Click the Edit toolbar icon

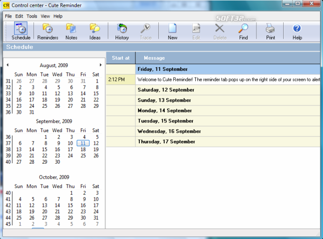(196, 31)
